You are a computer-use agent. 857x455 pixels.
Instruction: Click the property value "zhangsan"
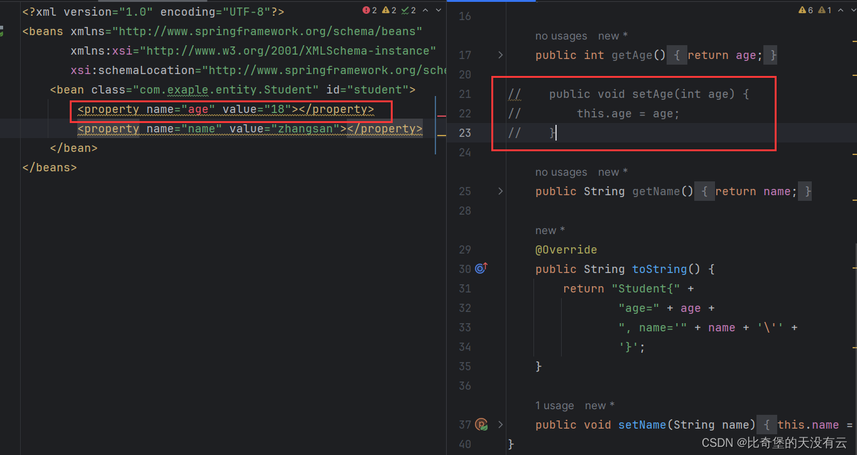(305, 129)
